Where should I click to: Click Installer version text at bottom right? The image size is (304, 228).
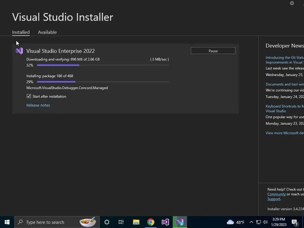tap(286, 209)
